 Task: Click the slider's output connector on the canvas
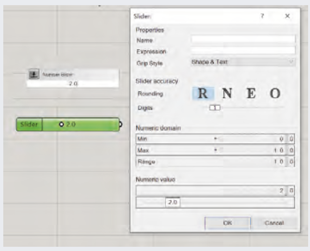click(x=120, y=125)
